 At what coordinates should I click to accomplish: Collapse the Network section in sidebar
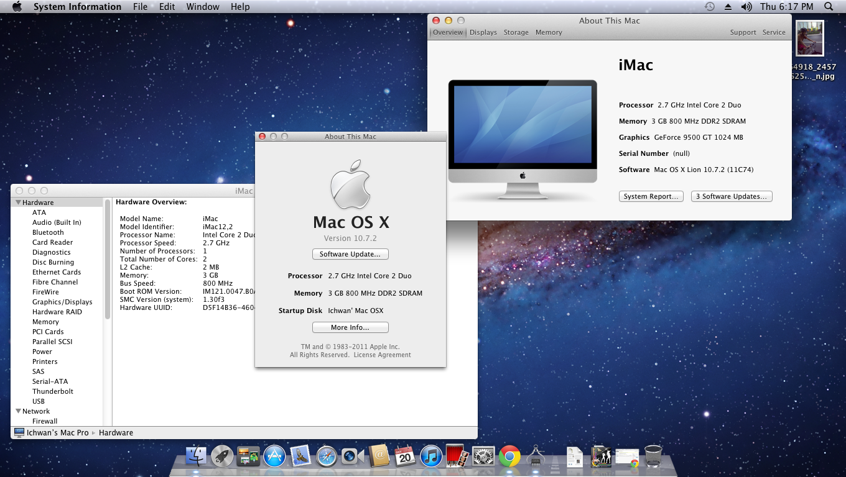point(19,411)
